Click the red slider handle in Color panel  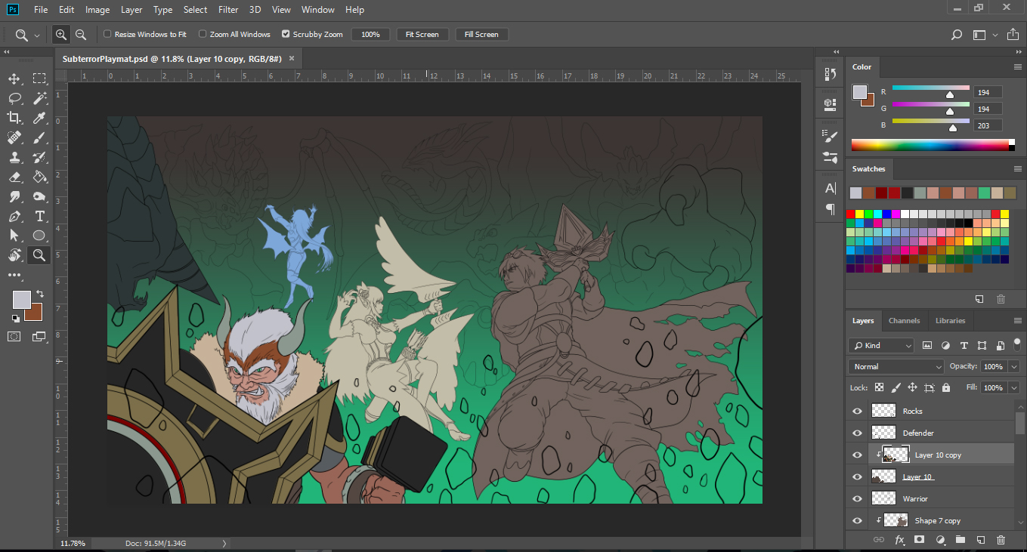click(x=950, y=95)
